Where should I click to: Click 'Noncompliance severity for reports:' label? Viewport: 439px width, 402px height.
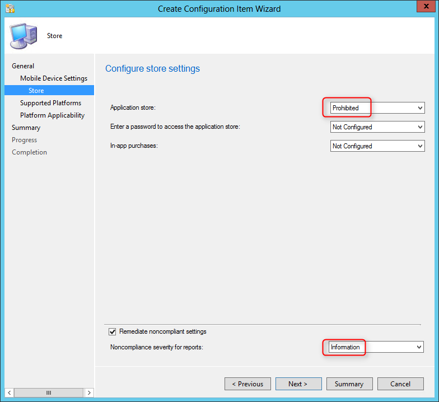pos(157,347)
